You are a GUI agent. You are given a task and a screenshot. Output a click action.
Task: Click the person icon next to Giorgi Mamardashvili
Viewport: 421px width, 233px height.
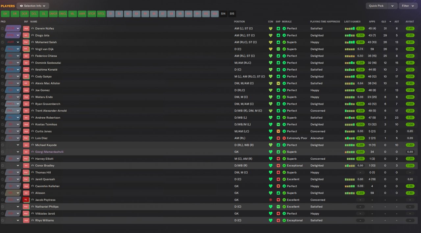point(33,152)
